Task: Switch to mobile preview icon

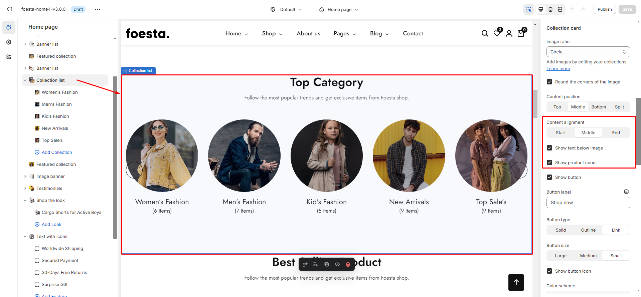Action: (550, 9)
